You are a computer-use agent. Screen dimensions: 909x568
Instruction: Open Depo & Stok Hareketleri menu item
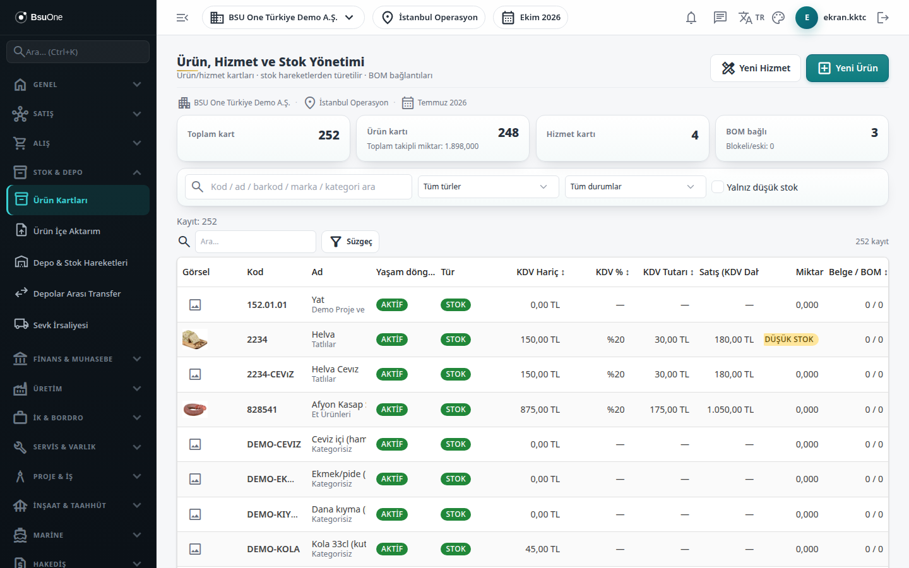(x=78, y=263)
